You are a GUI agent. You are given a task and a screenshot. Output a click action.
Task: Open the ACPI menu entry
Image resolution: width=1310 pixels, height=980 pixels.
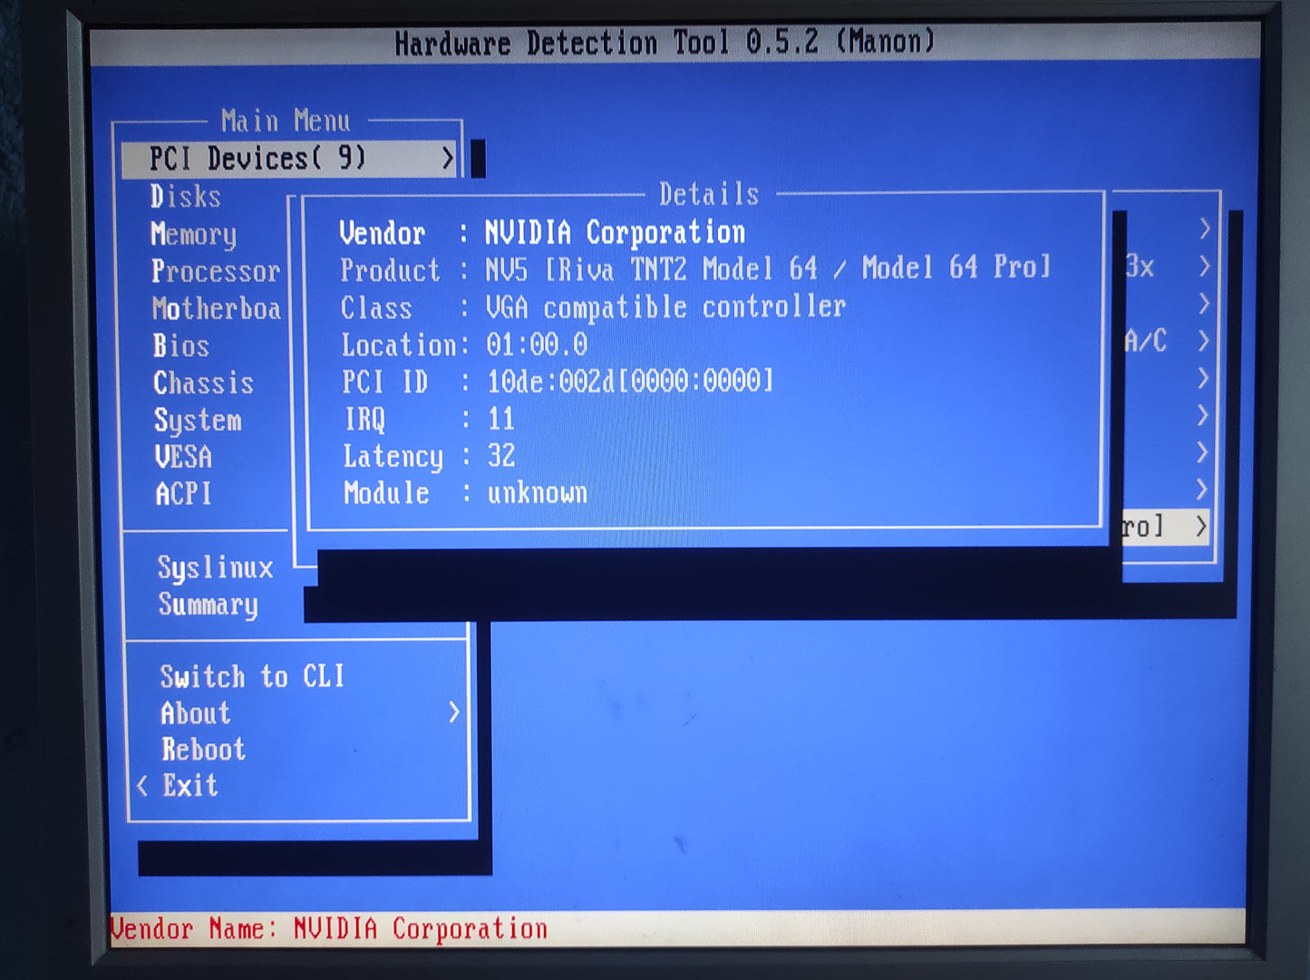[x=183, y=494]
